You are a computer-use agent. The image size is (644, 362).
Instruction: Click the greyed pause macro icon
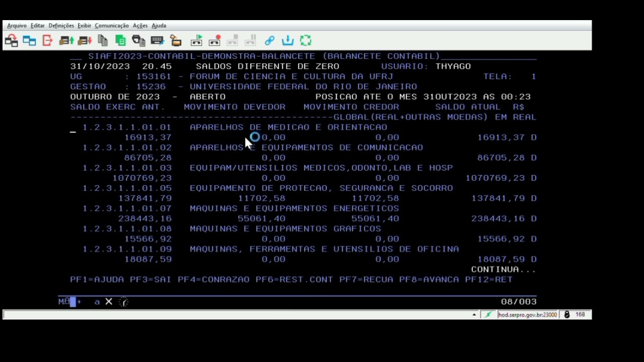tap(250, 41)
